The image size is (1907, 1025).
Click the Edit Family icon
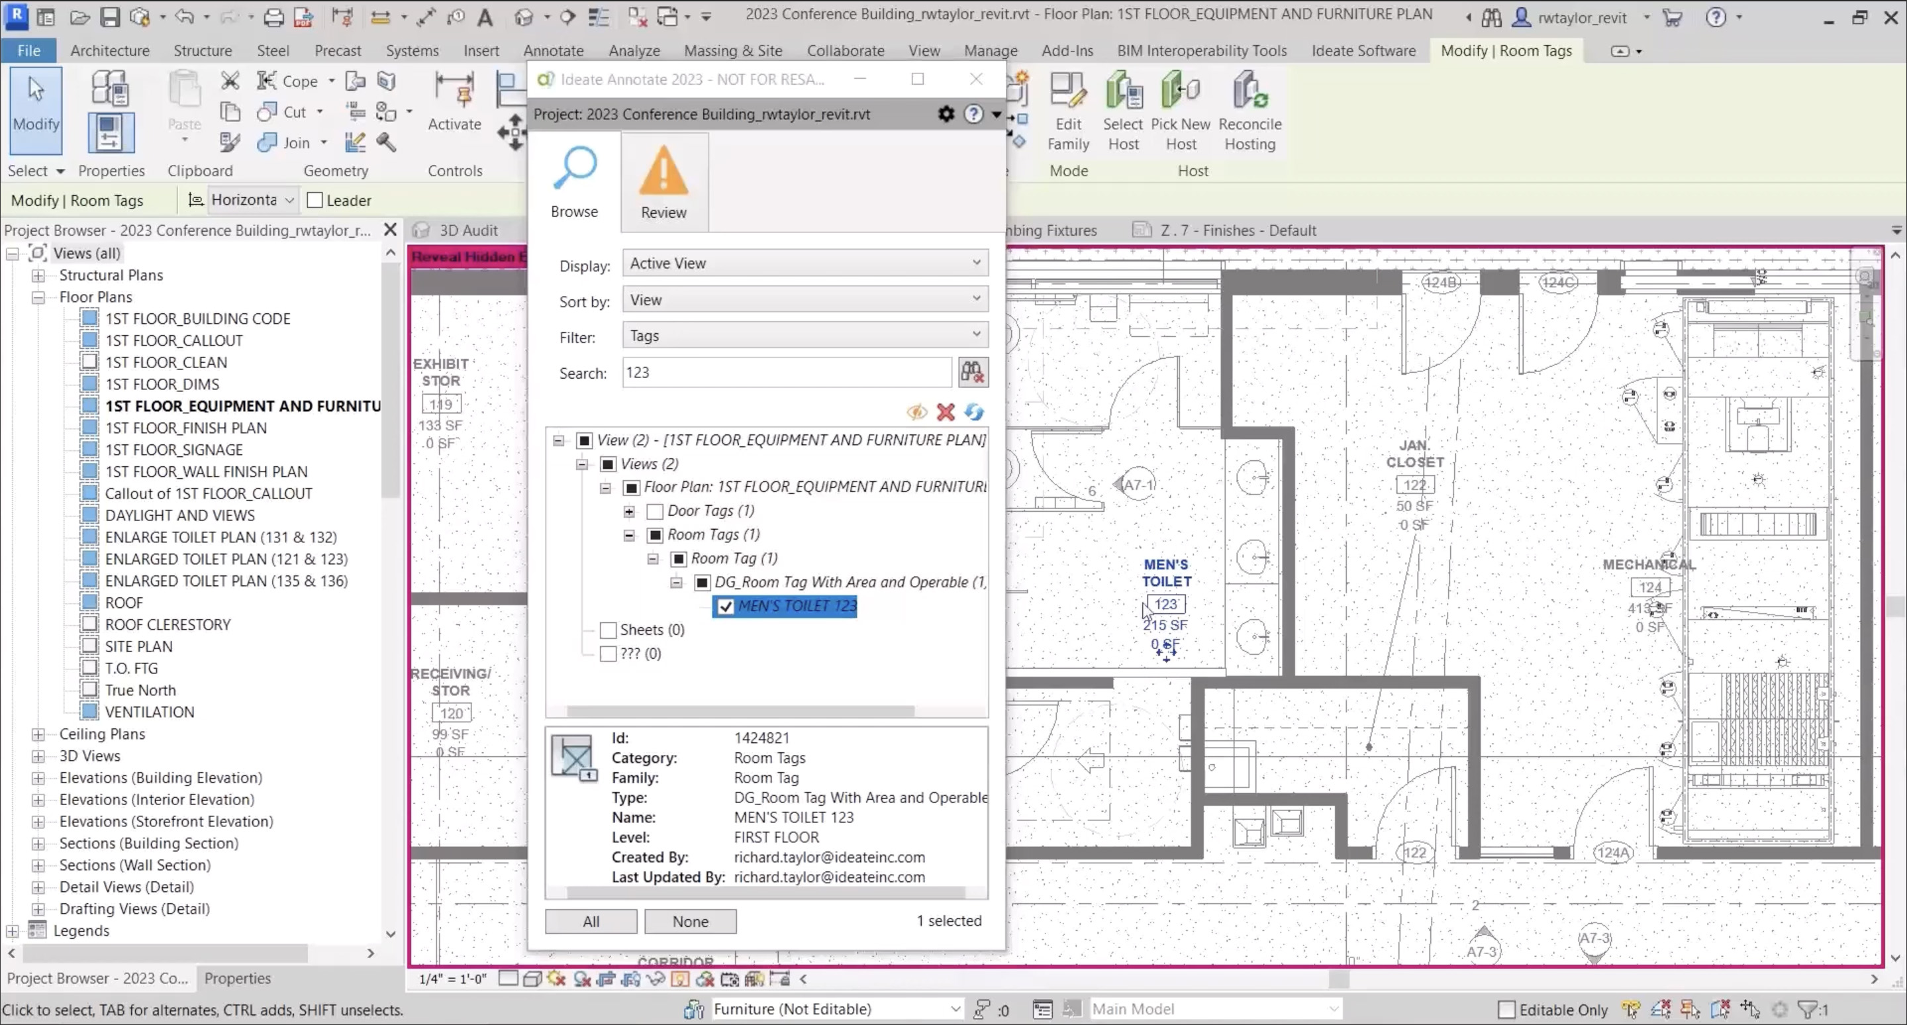[x=1067, y=91]
